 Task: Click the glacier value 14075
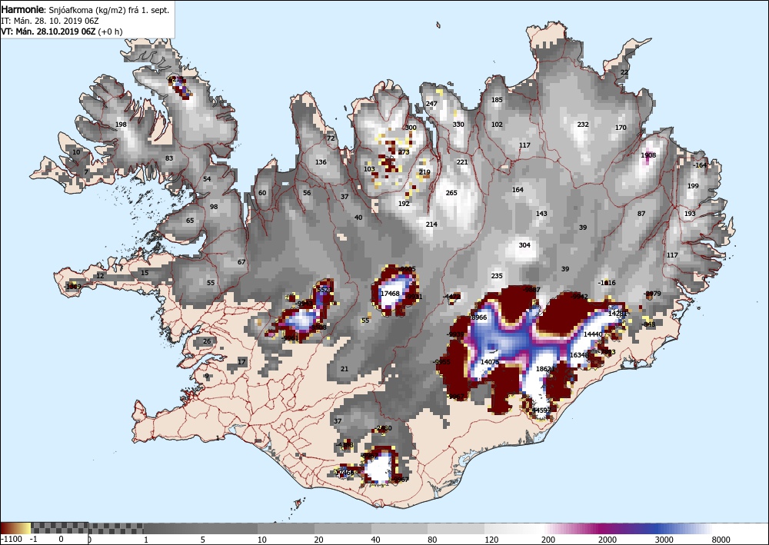click(x=490, y=362)
